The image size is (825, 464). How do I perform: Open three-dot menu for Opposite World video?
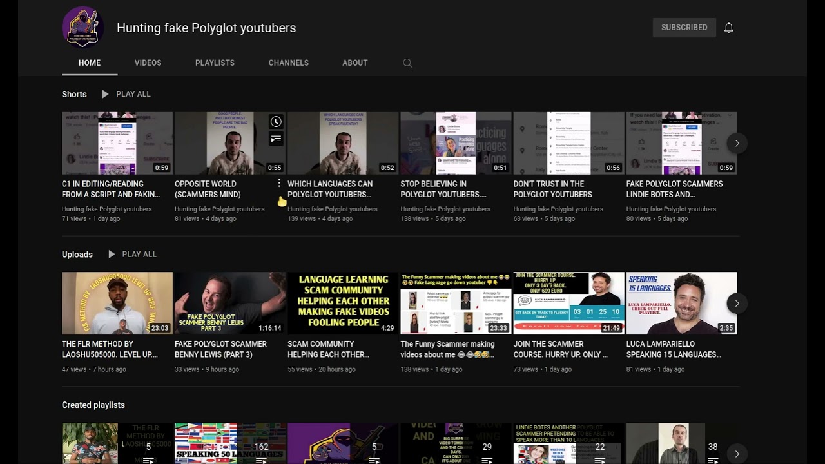[279, 184]
